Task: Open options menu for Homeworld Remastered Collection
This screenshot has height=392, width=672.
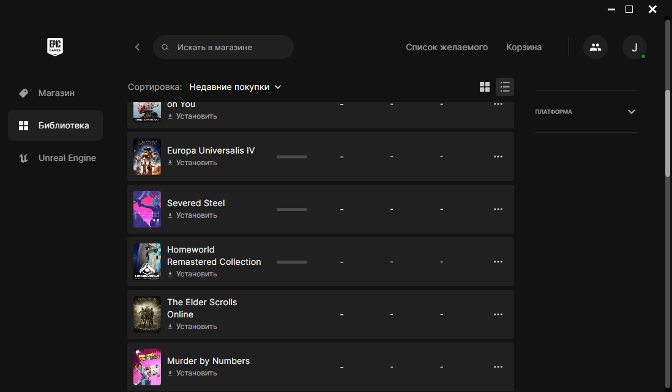Action: (x=498, y=262)
